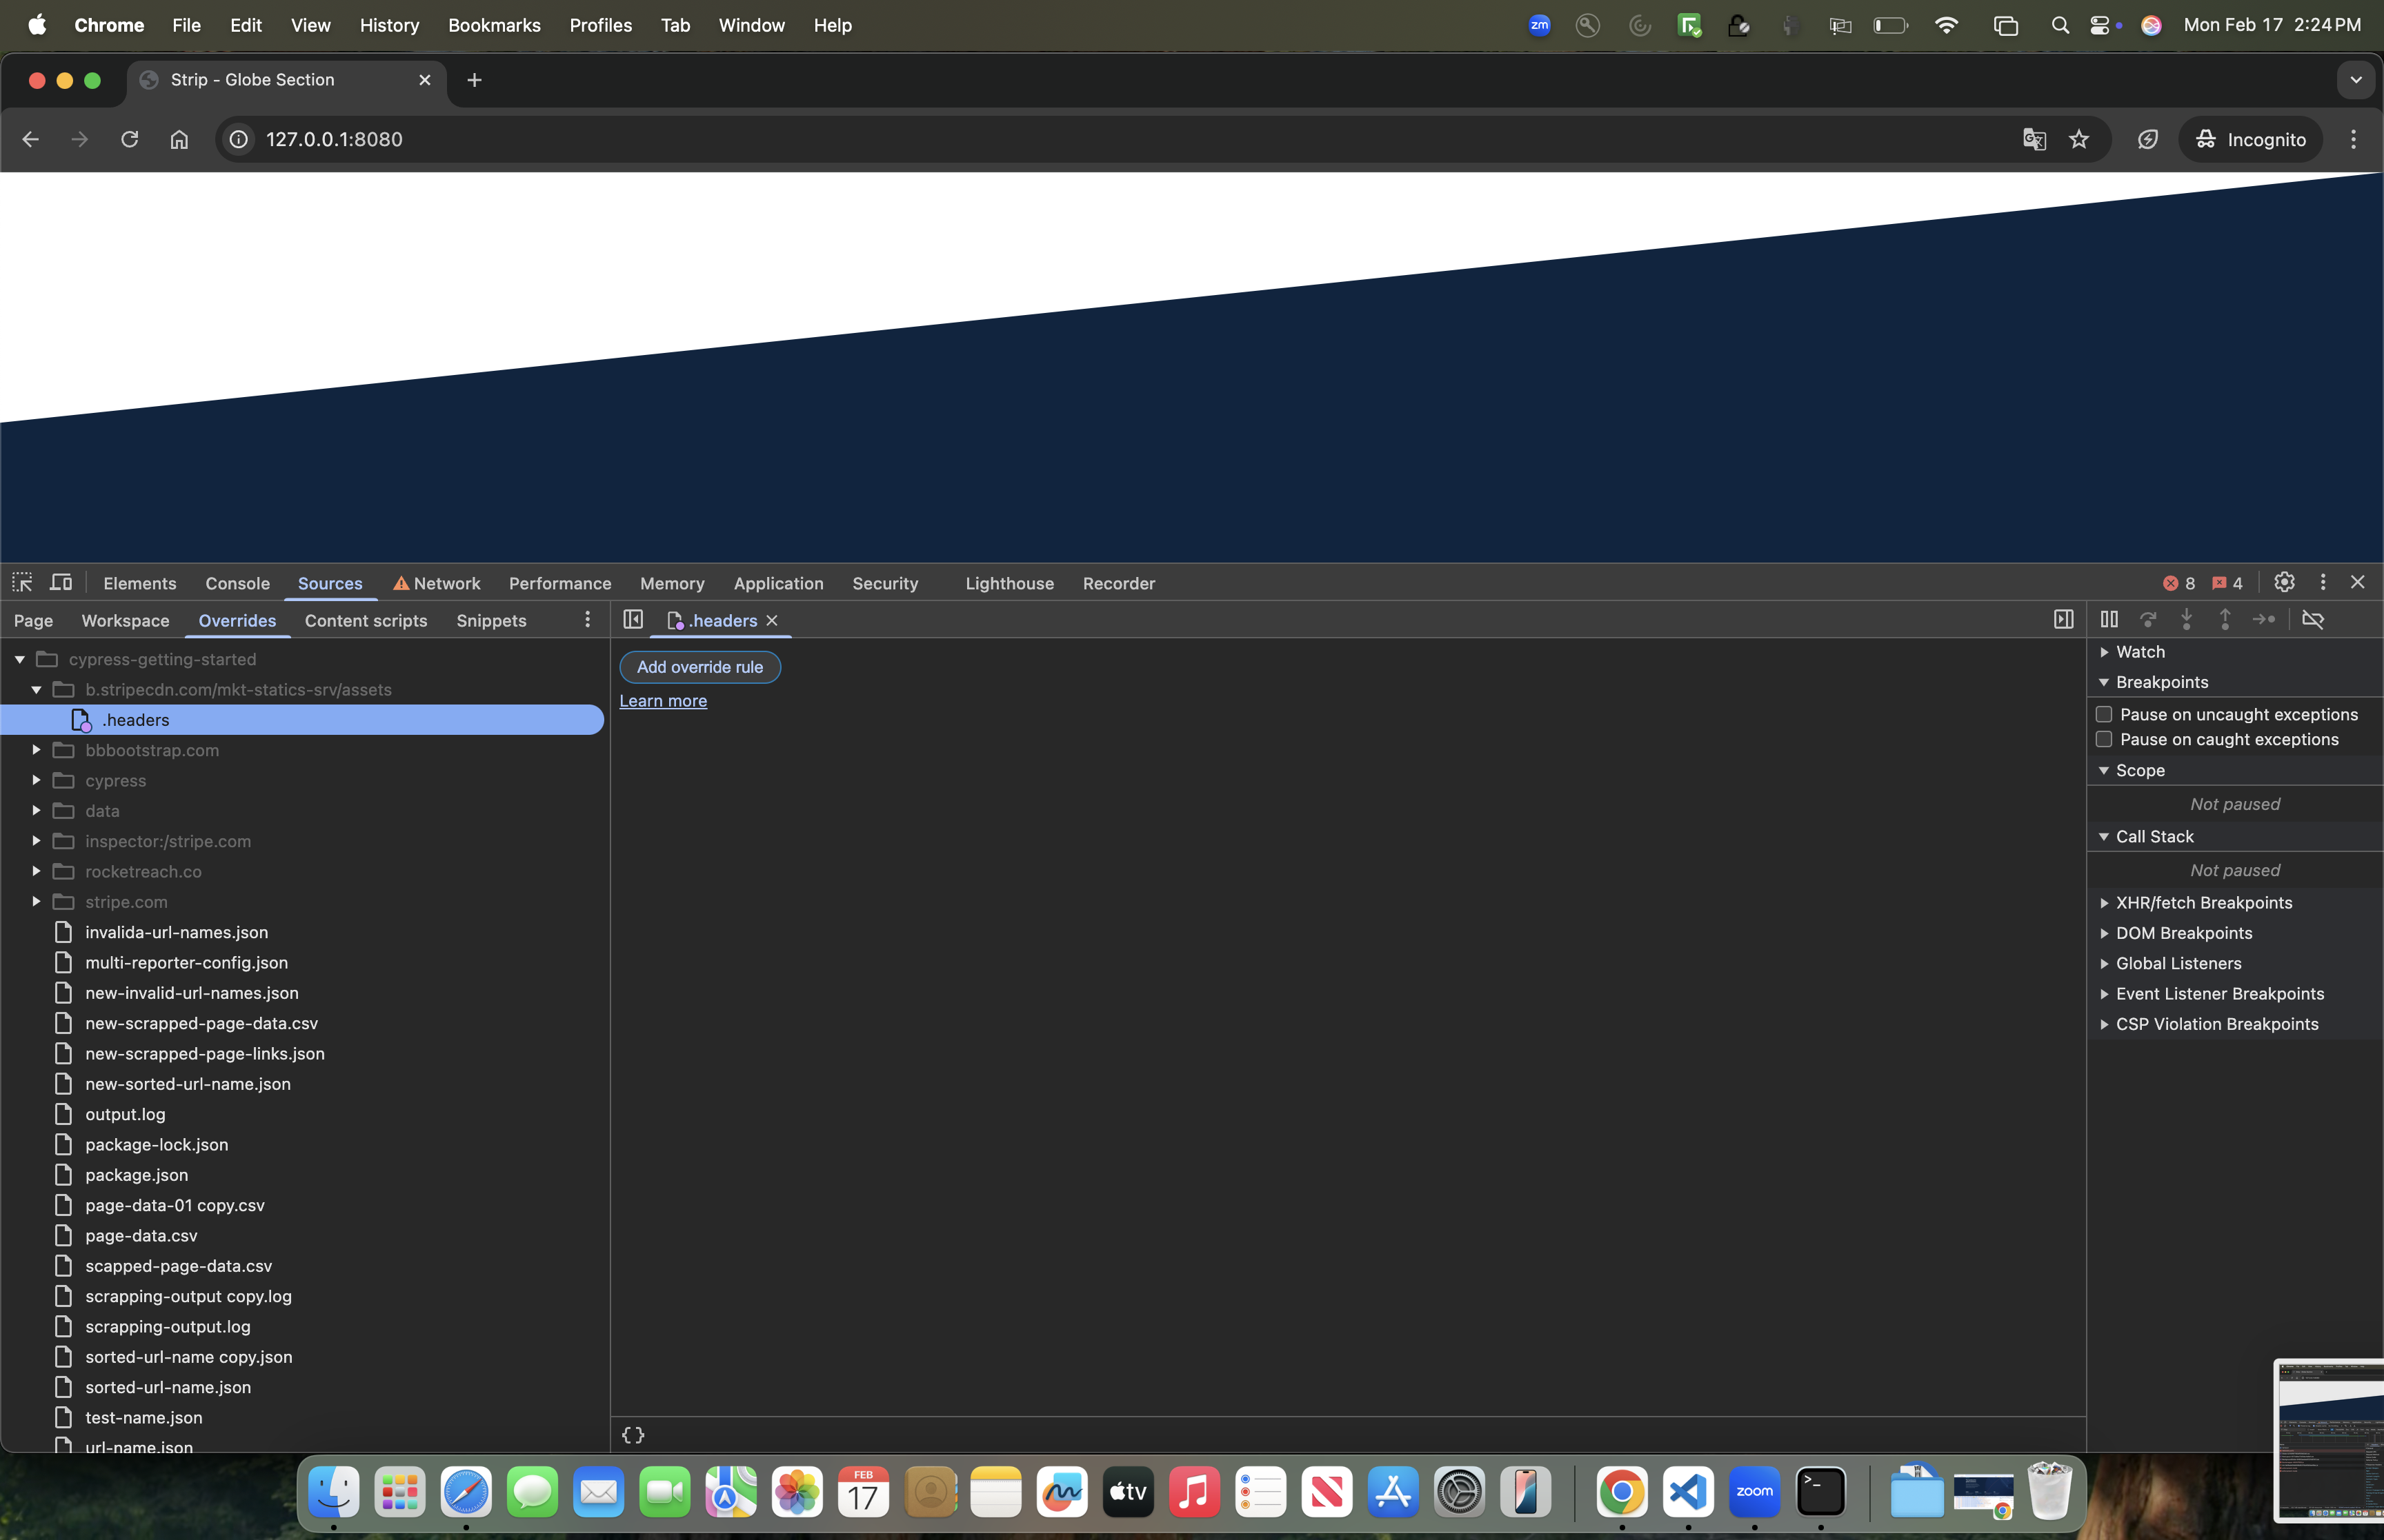Click Add override rule button
The height and width of the screenshot is (1540, 2384).
point(699,667)
